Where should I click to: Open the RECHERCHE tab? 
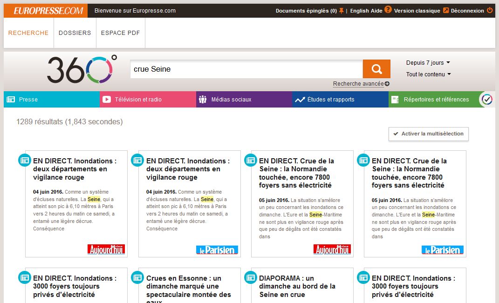28,33
